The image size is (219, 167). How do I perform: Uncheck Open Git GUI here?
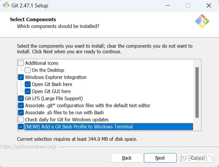click(x=28, y=91)
